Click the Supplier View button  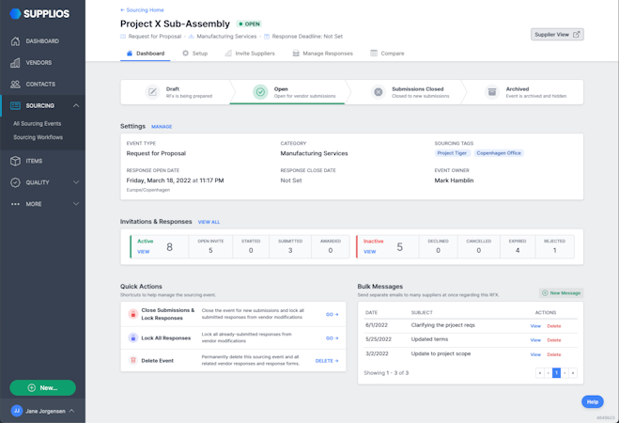(x=557, y=35)
